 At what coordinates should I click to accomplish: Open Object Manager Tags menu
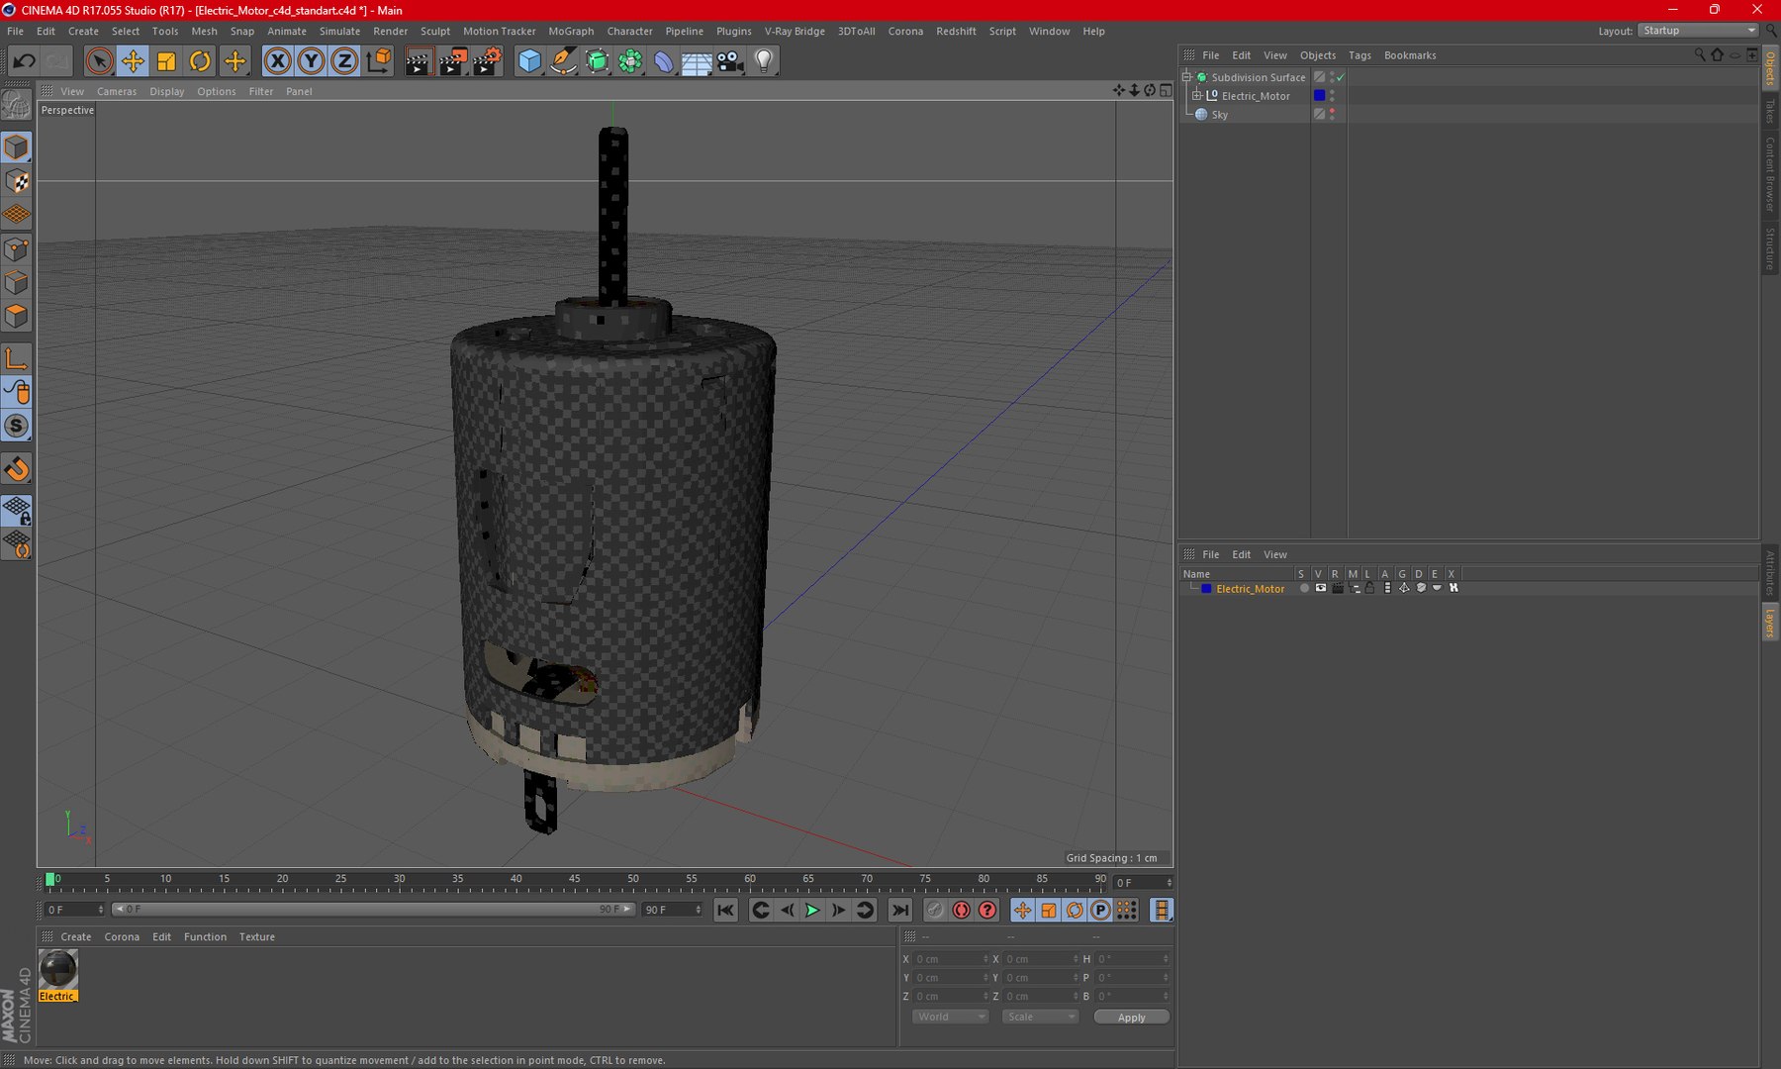point(1359,55)
